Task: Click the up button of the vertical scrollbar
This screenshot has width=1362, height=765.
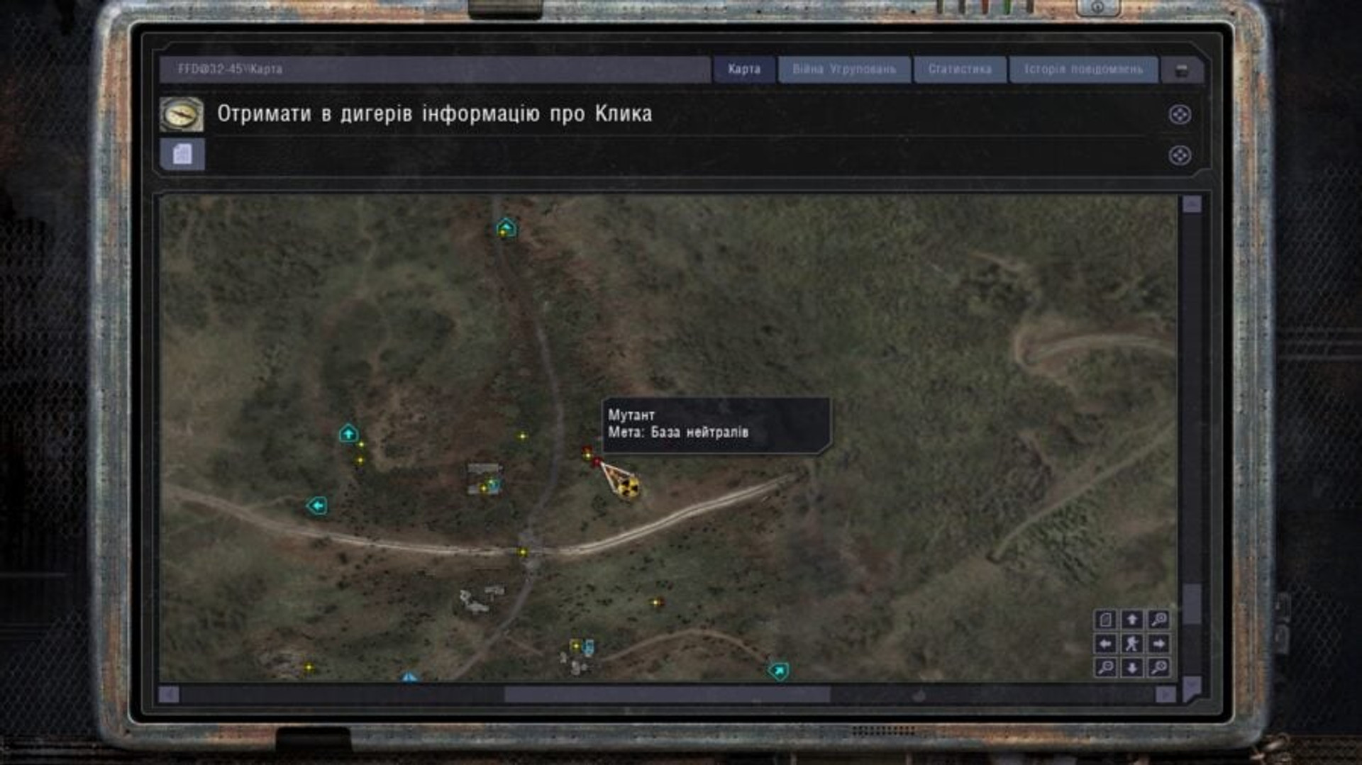Action: [1192, 204]
